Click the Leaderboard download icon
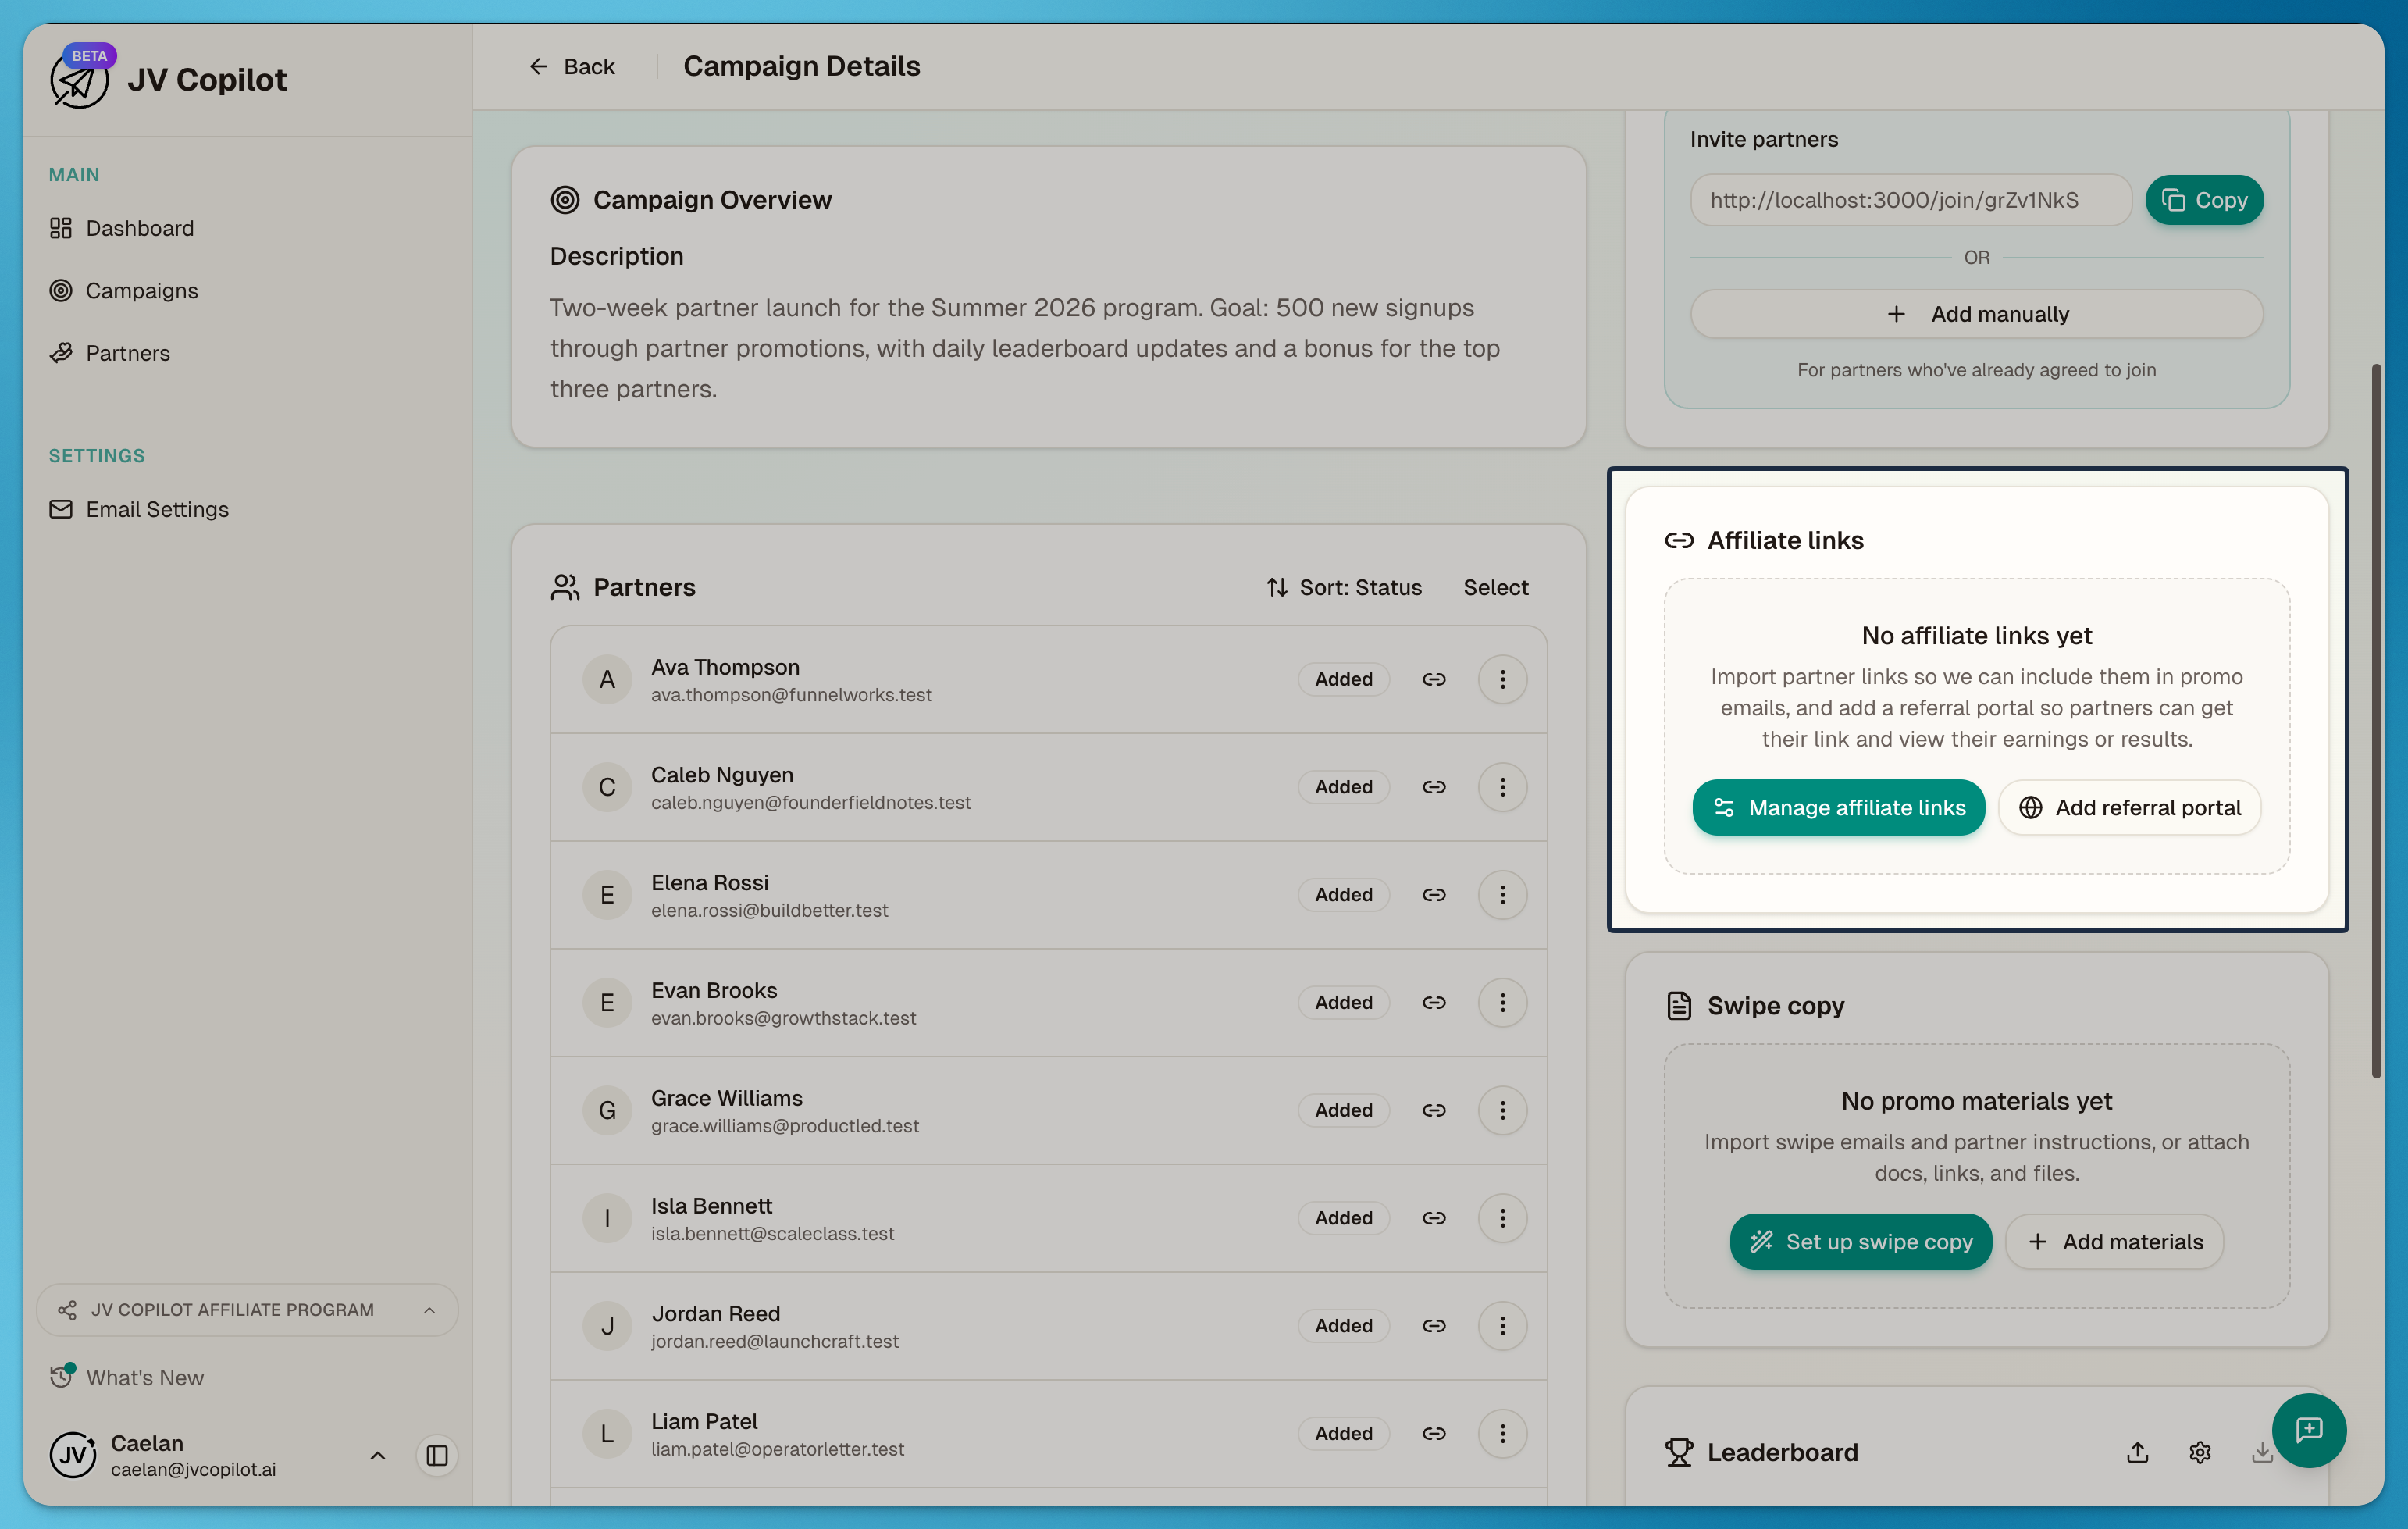Screen dimensions: 2408x1529 tap(2261, 1452)
